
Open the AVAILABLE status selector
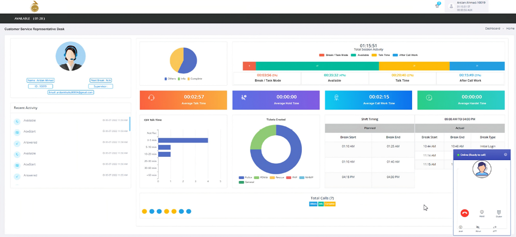pos(30,18)
